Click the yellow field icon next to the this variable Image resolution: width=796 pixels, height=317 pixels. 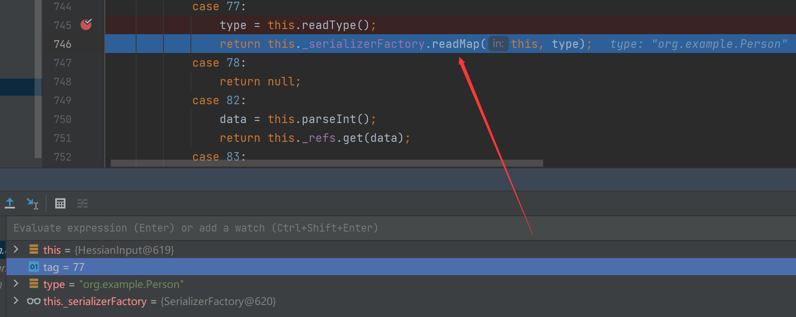tap(34, 249)
